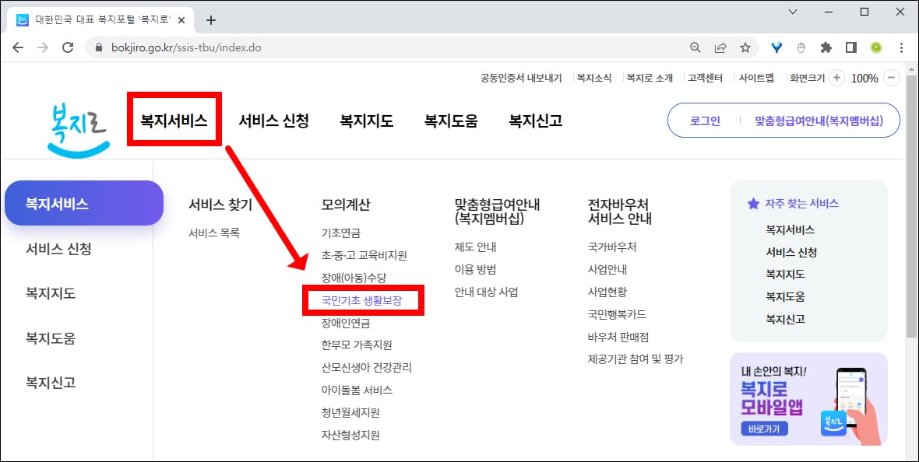Open 장애(아동)수당 link
This screenshot has height=462, width=919.
pos(354,278)
